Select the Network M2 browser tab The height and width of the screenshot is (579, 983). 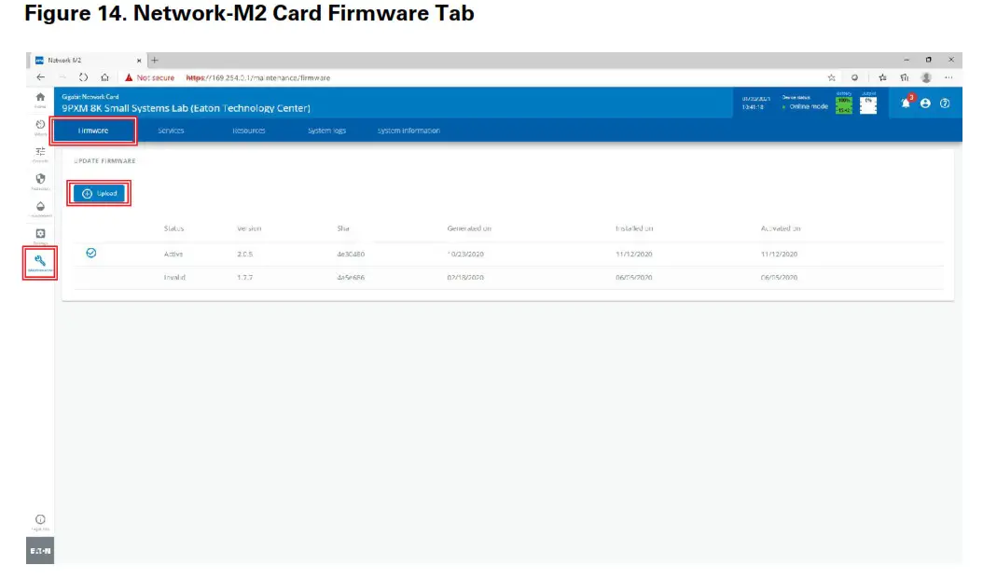tap(88, 61)
